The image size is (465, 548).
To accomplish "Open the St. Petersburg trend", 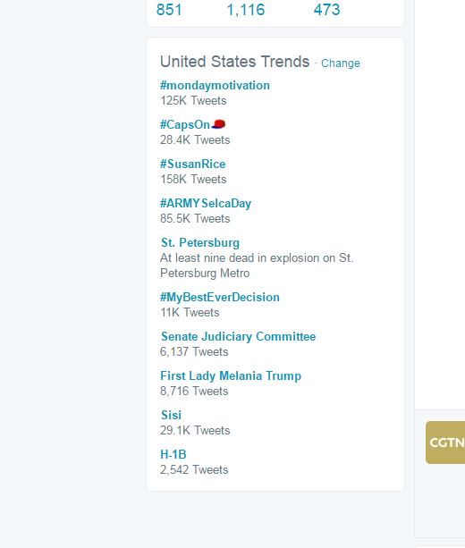I will 200,242.
